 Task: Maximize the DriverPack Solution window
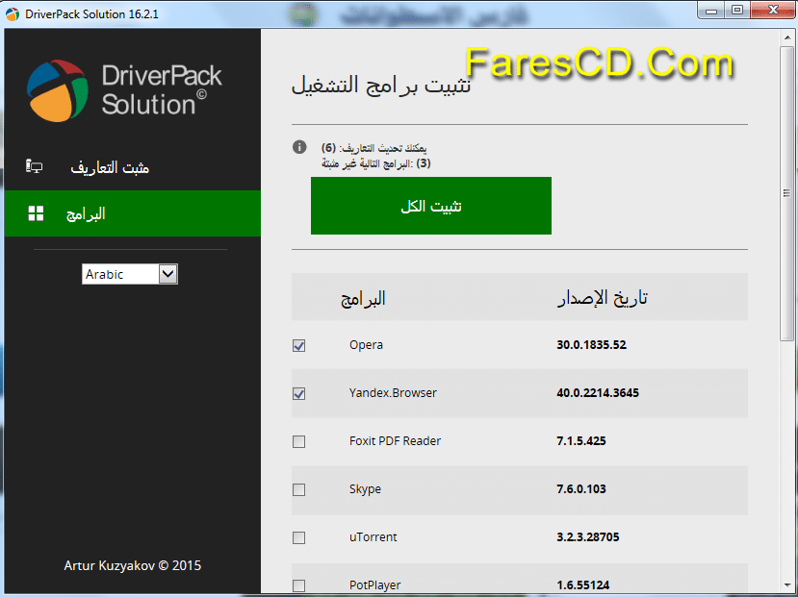[737, 11]
